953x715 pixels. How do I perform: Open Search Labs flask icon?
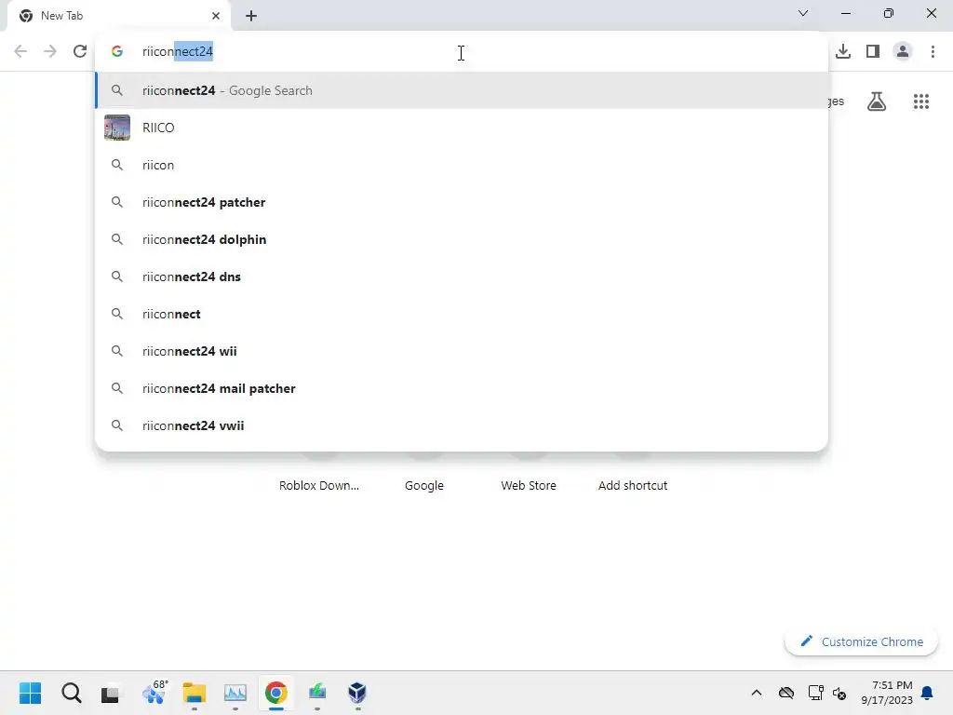(x=877, y=101)
